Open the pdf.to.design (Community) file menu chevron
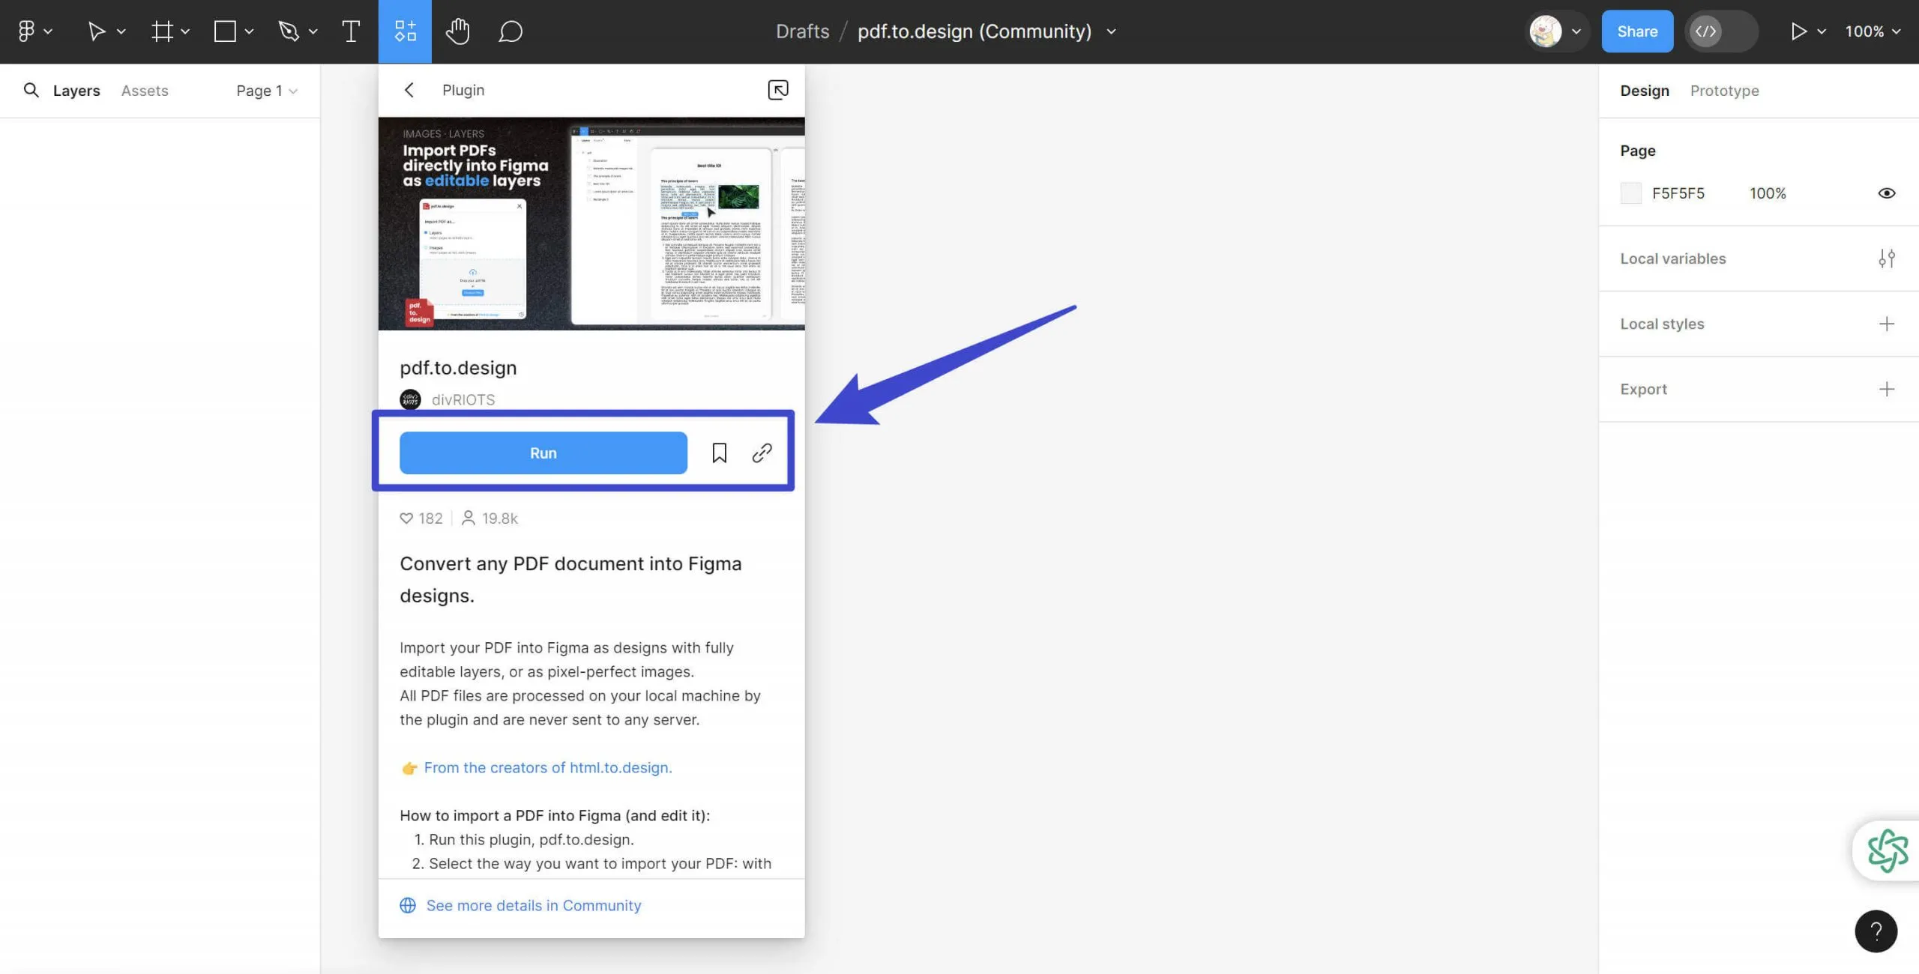Screen dimensions: 1919x974 (1112, 31)
